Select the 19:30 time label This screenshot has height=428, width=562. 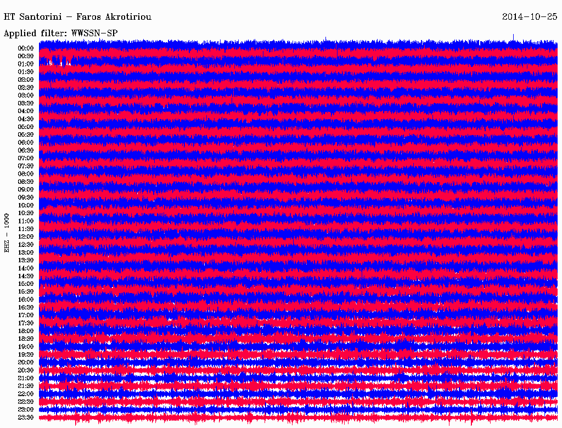pos(26,355)
